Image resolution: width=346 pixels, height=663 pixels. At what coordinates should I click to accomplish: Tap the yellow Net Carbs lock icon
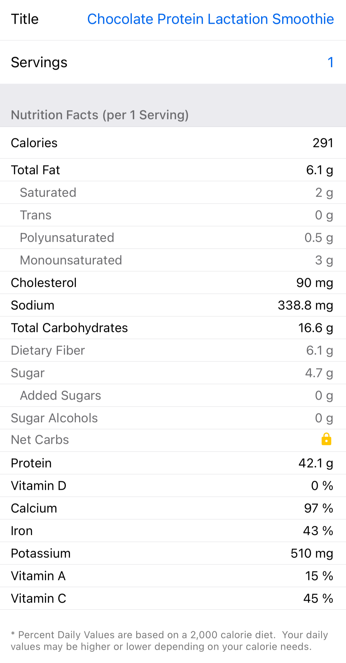(x=326, y=439)
